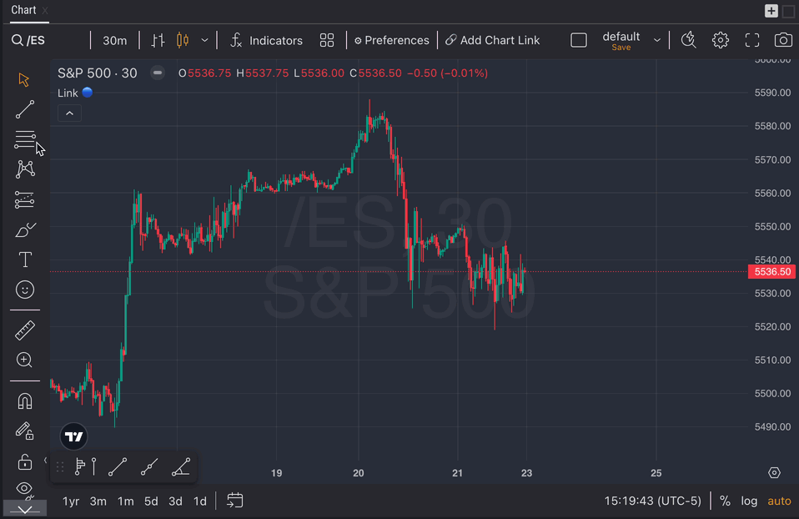
Task: Take a chart snapshot with camera icon
Action: tap(782, 40)
